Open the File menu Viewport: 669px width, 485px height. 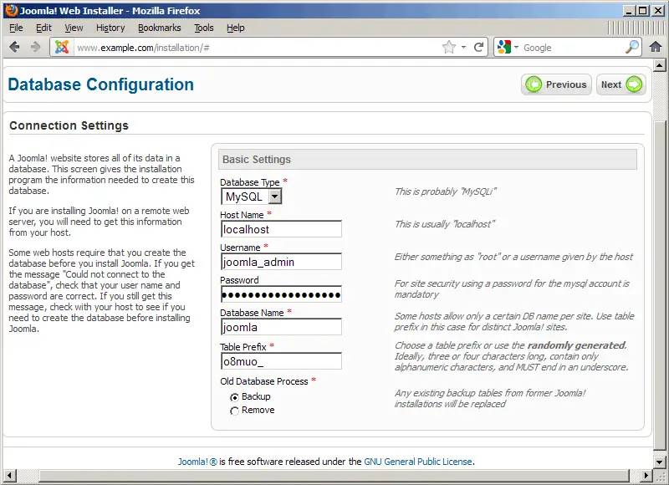(16, 28)
